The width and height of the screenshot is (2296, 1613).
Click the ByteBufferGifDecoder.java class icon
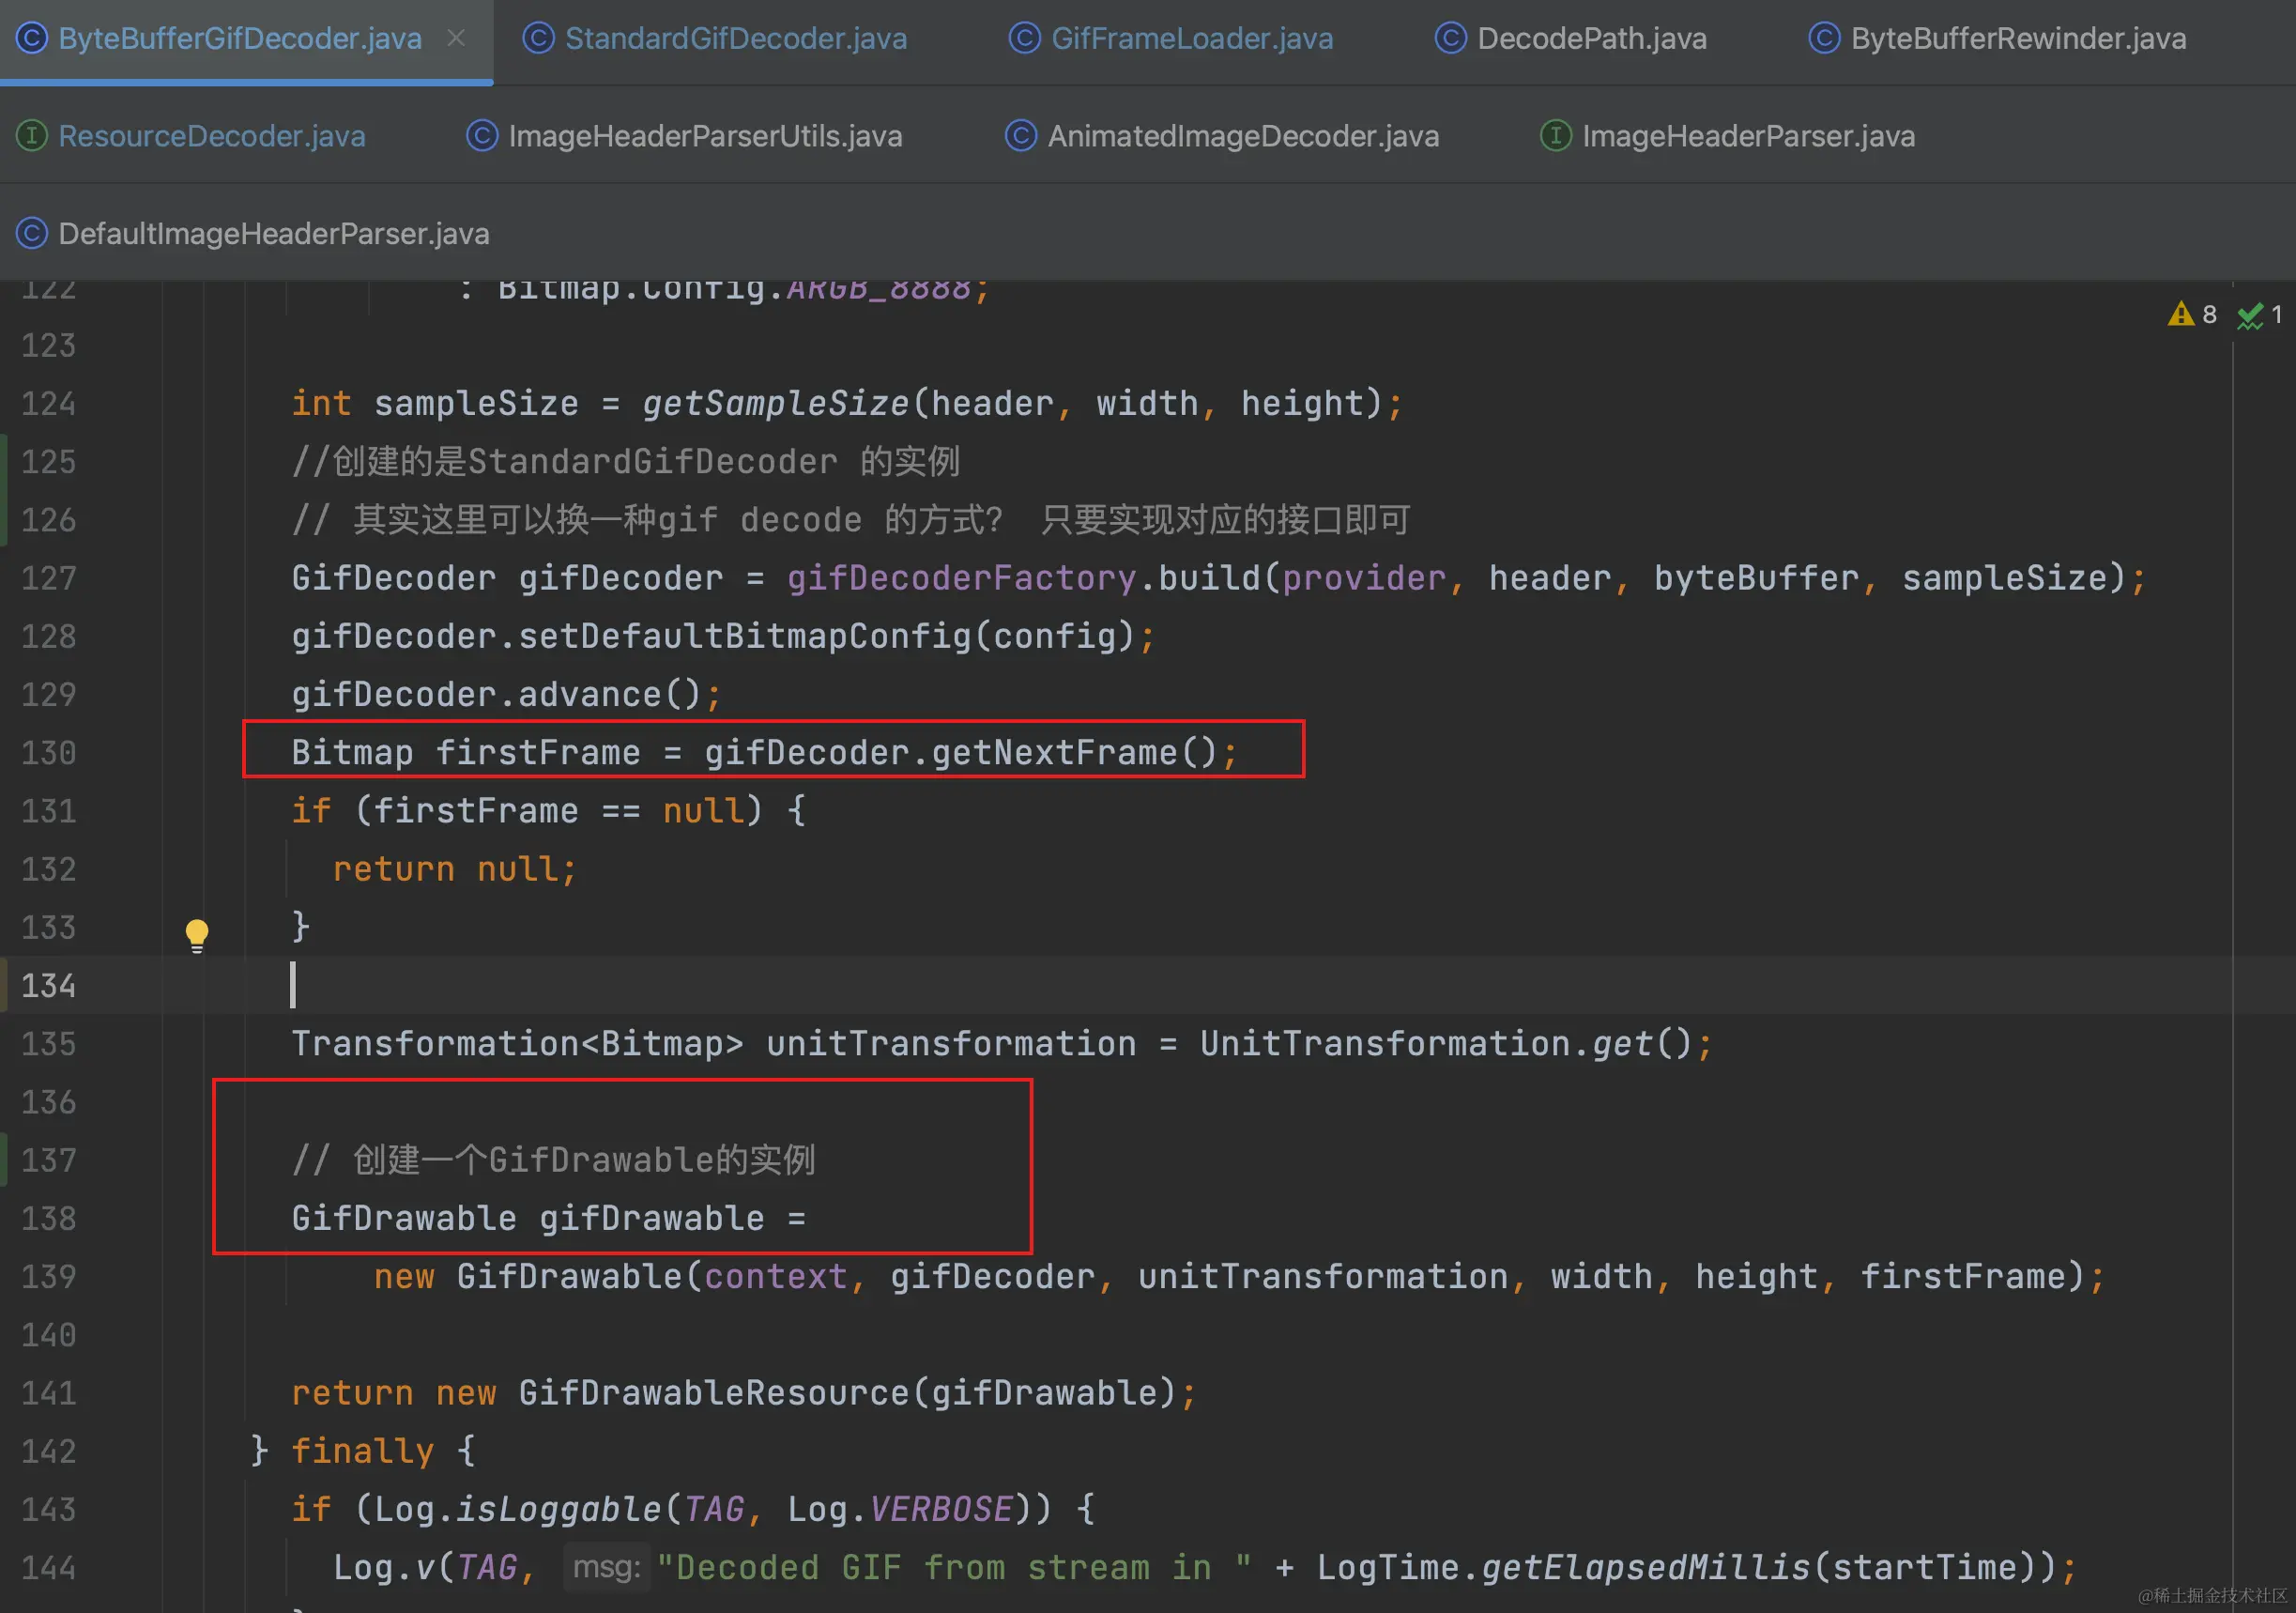32,38
